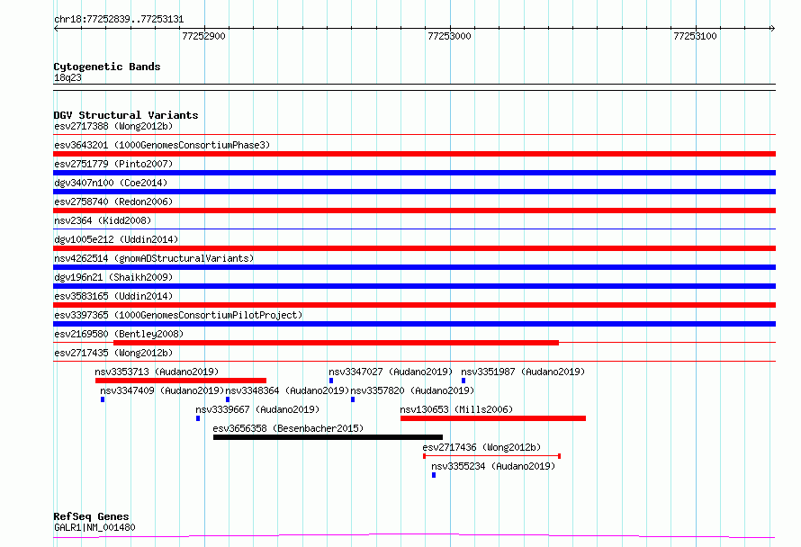Click the nsv3355234 (Audano2019) label text
This screenshot has height=547, width=801.
coord(493,466)
